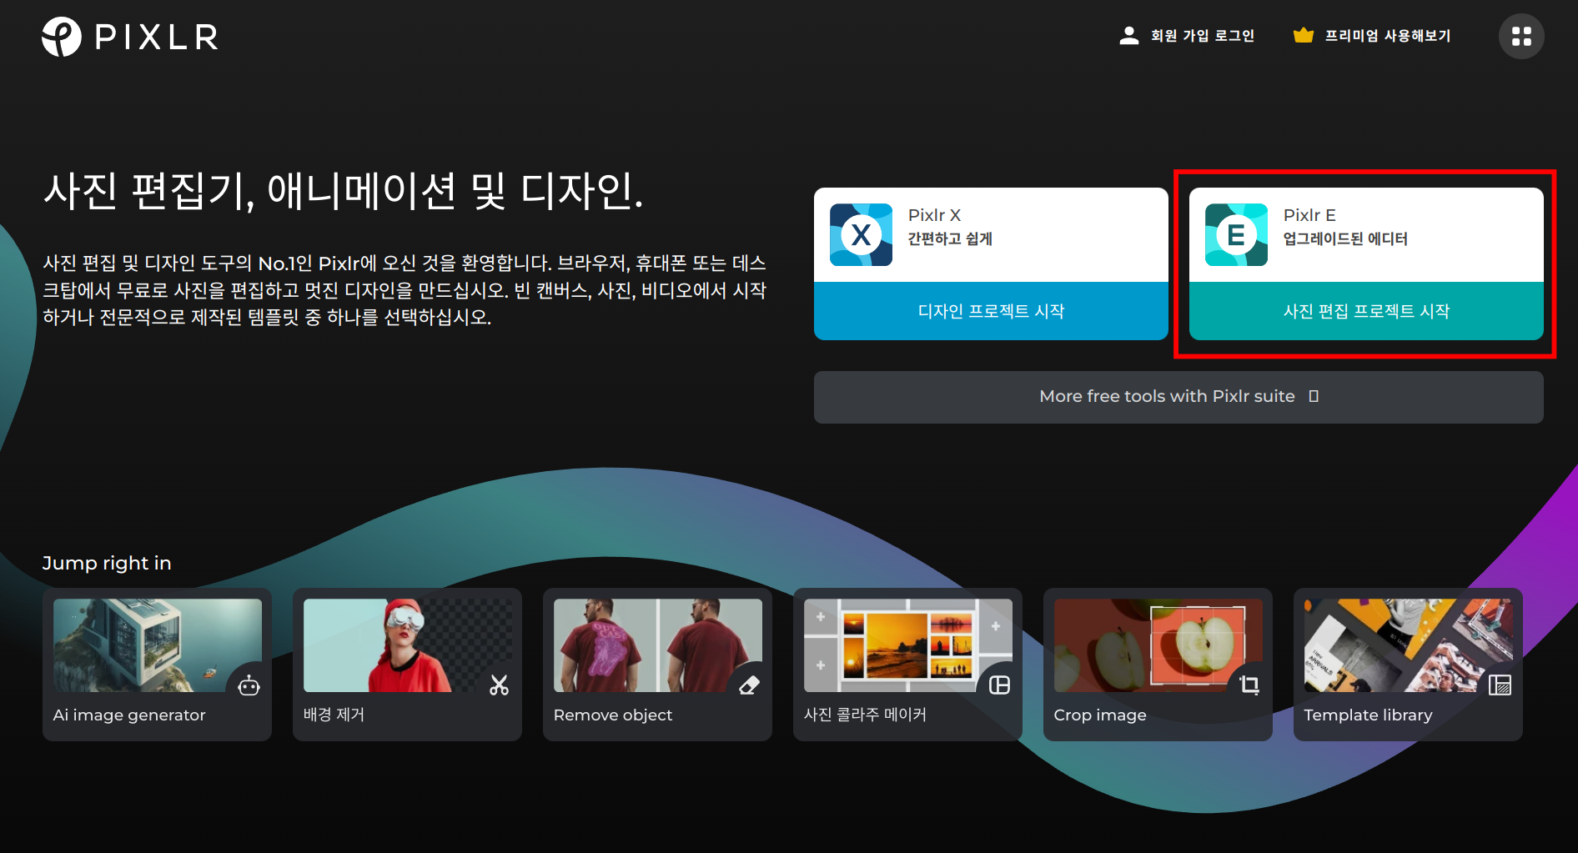Open the 배경 제거 thumbnail image

pos(408,645)
